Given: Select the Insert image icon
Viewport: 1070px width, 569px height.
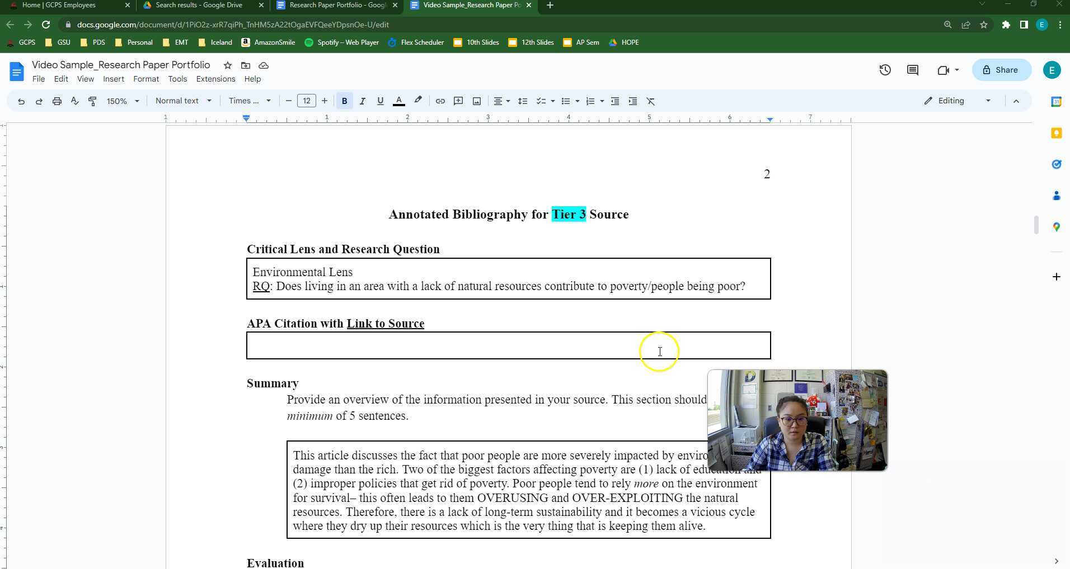Looking at the screenshot, I should (x=476, y=101).
